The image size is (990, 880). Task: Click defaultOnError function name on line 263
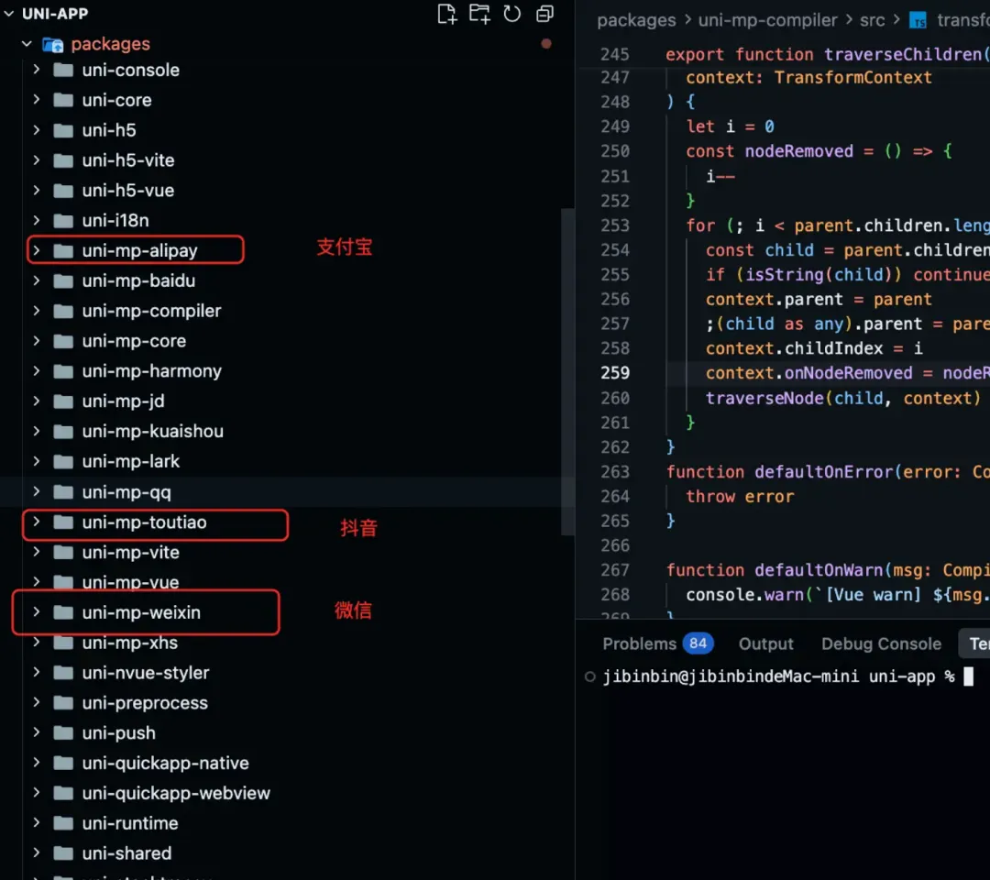pos(823,471)
